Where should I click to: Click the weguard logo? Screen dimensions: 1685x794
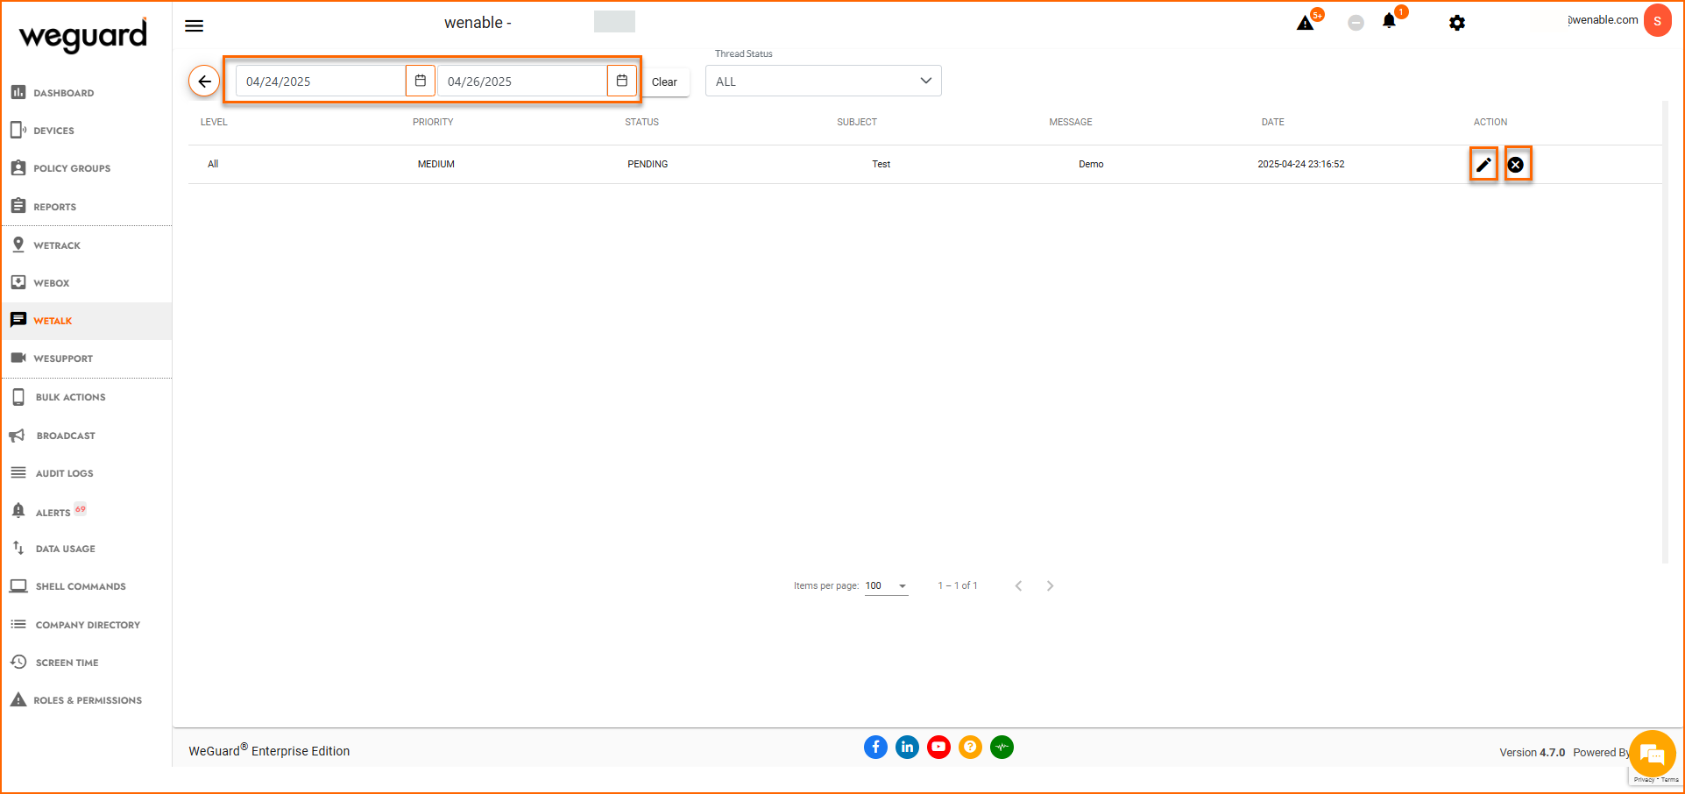[83, 36]
